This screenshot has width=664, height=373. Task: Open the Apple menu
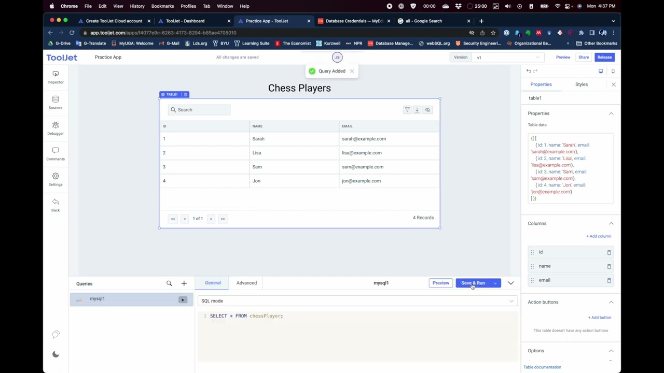tap(52, 6)
